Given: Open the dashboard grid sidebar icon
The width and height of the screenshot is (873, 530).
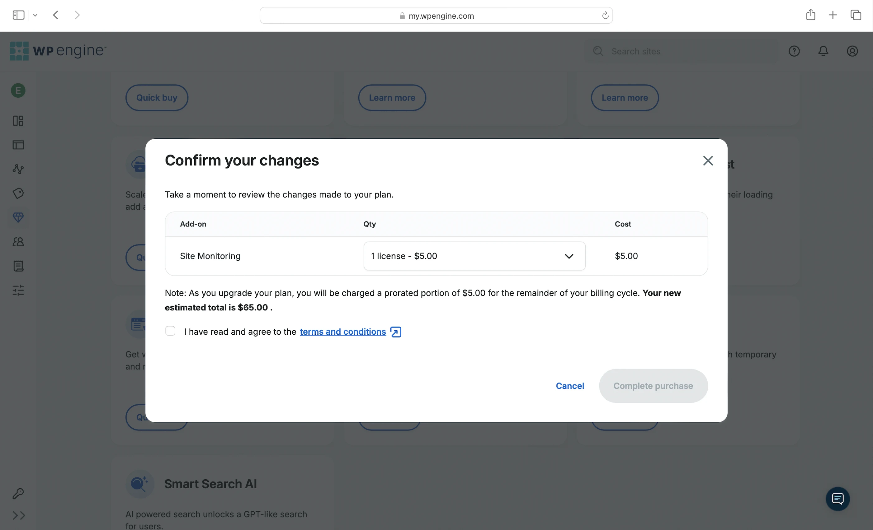Looking at the screenshot, I should point(18,121).
